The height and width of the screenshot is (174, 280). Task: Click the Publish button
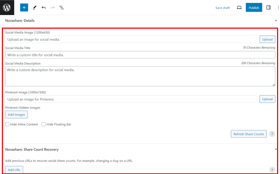point(254,7)
